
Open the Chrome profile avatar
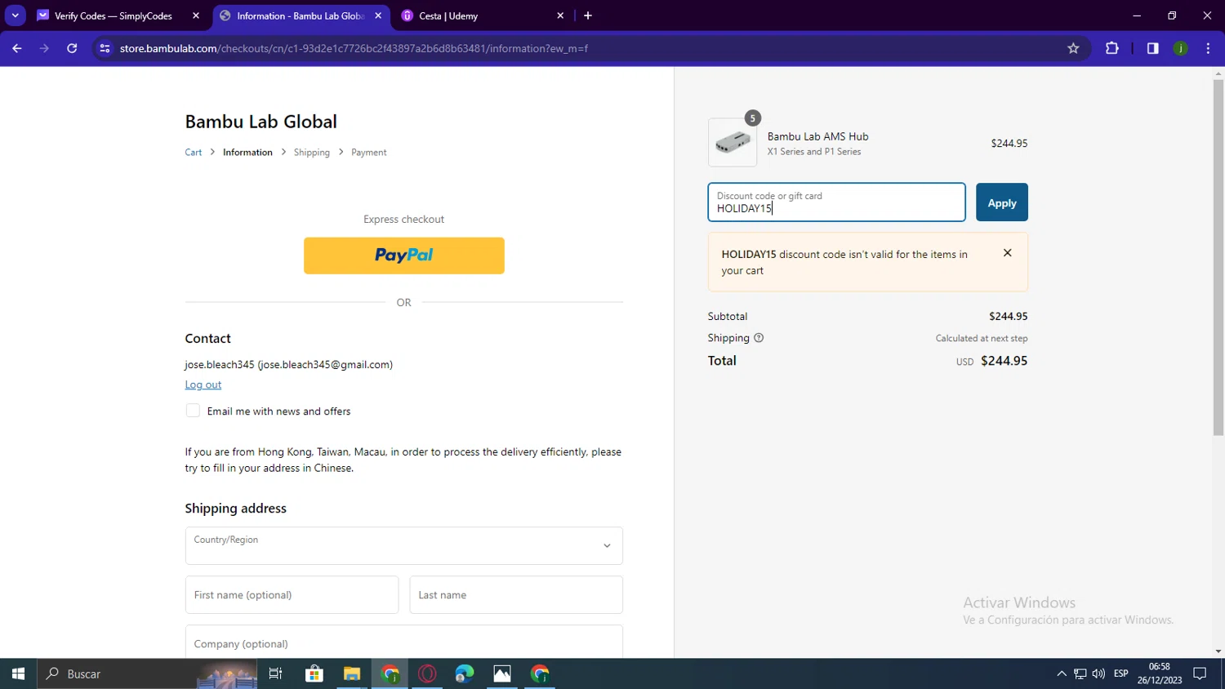(1180, 48)
